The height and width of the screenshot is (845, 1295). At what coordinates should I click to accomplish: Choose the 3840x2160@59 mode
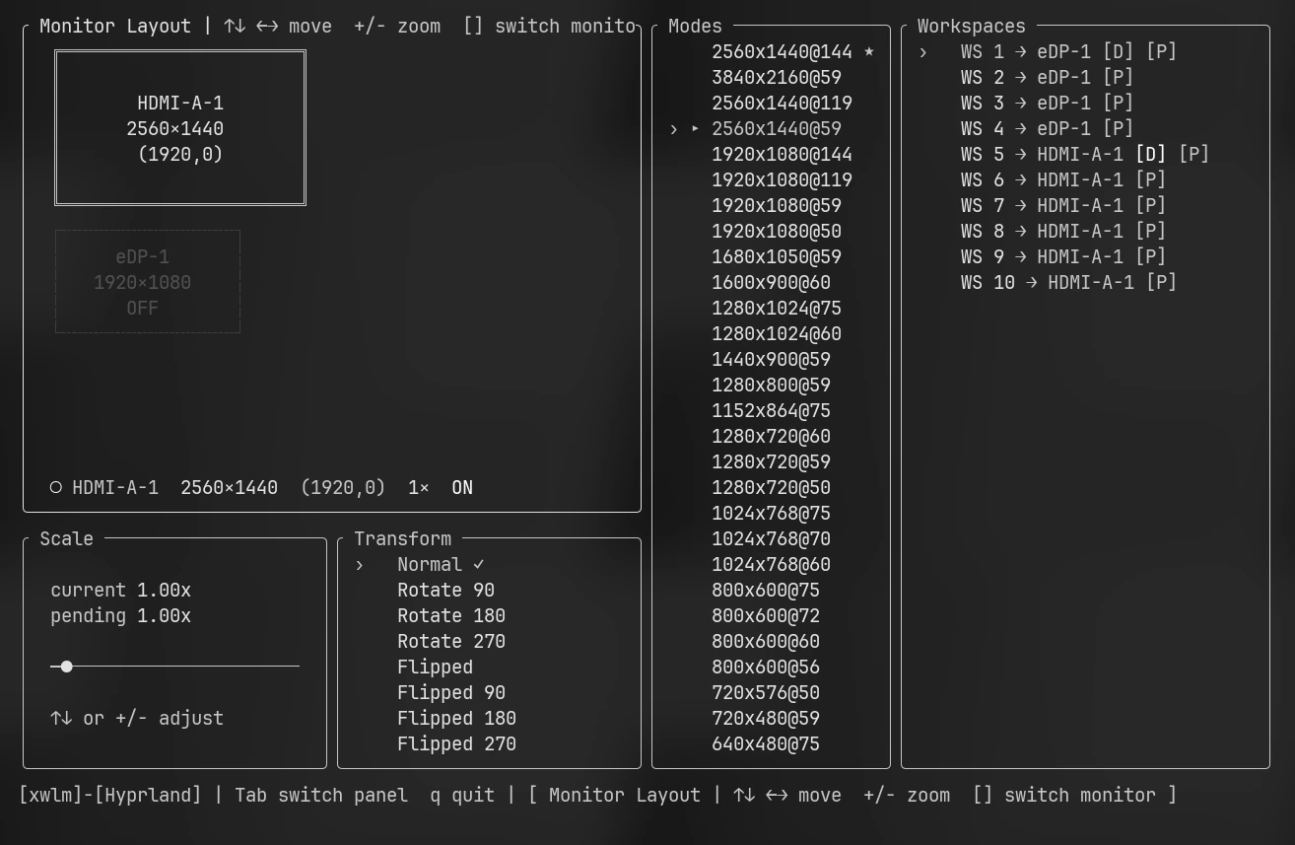[777, 77]
